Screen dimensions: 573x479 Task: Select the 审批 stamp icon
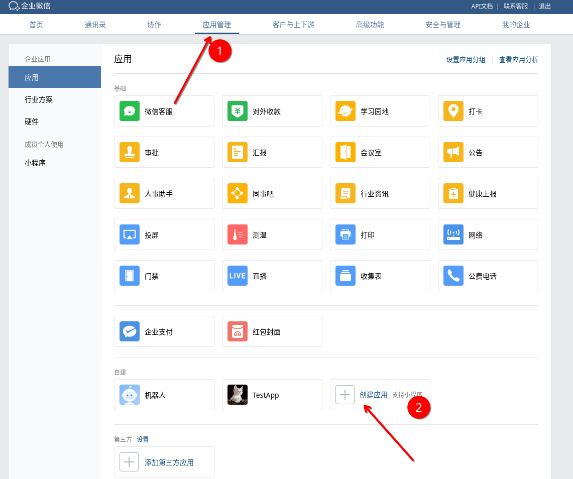pos(130,152)
